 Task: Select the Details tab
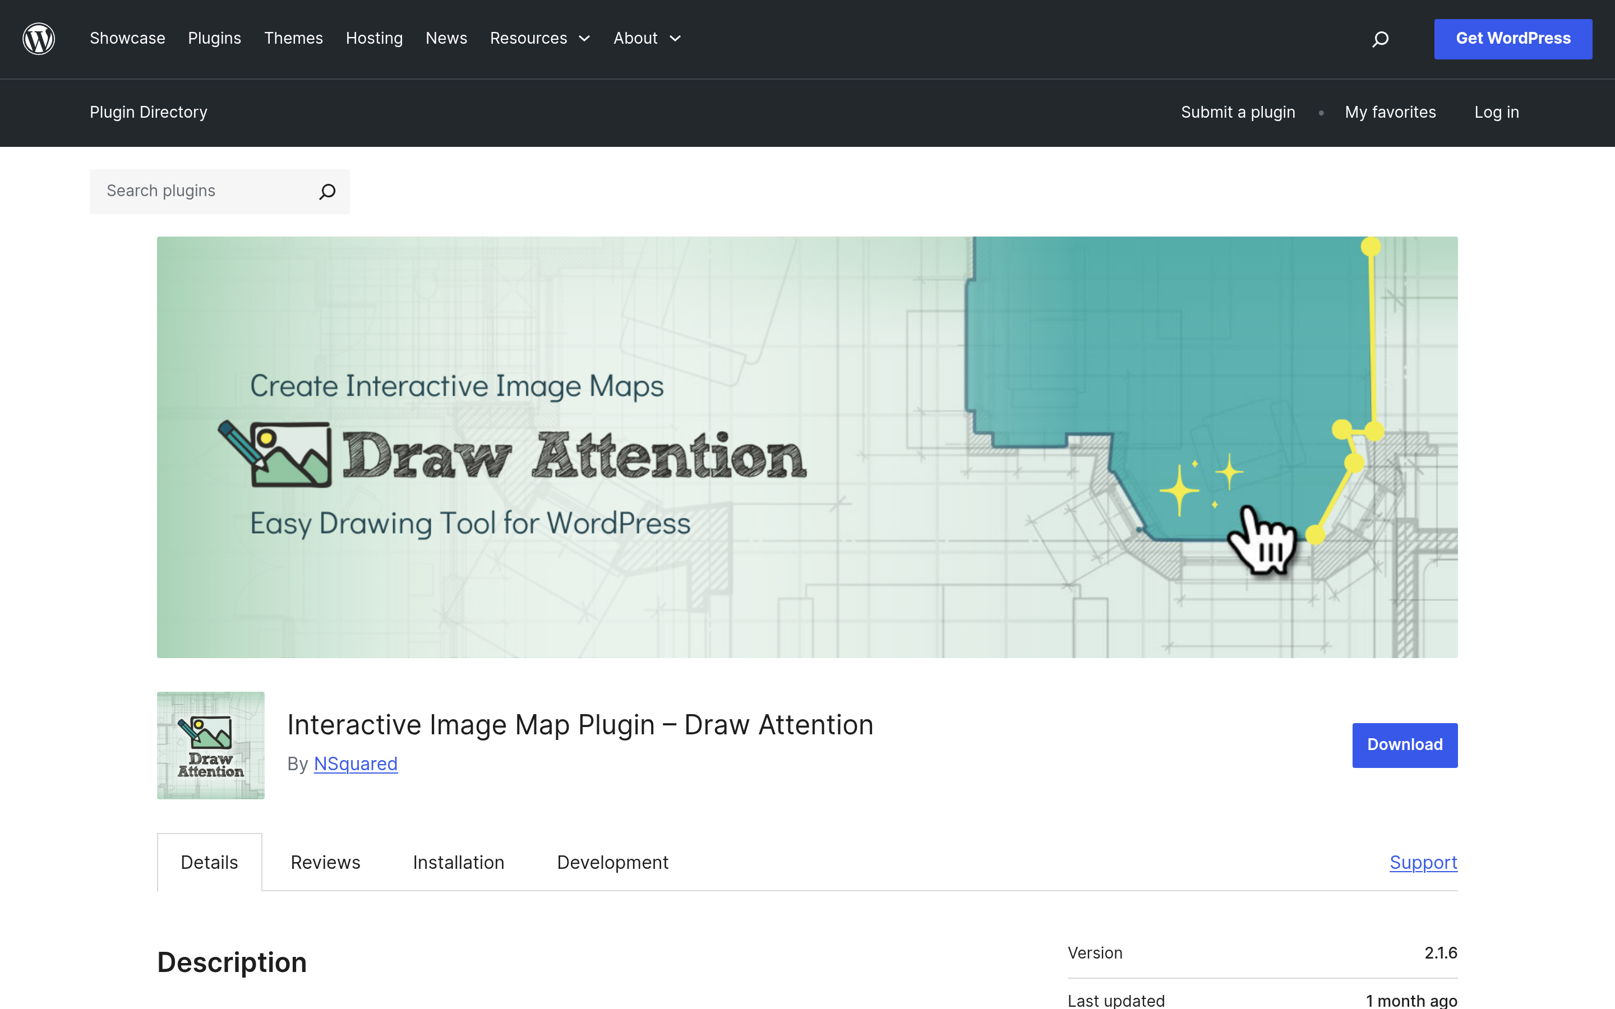210,862
